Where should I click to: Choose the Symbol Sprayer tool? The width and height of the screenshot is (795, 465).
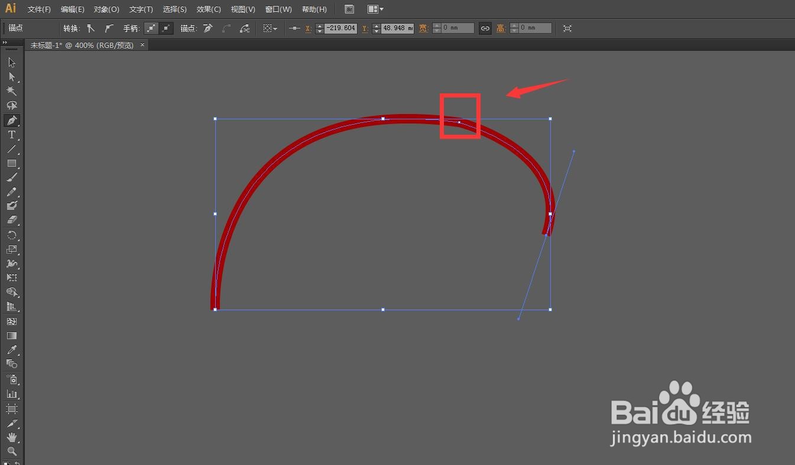click(x=12, y=379)
